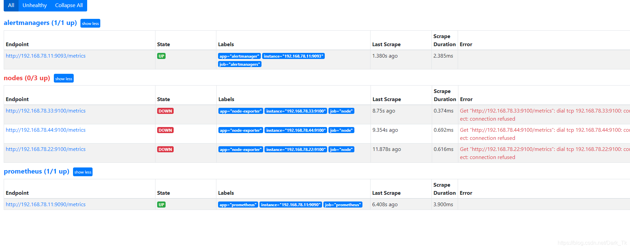Click the 3.900ms scrape duration value
The image size is (630, 249).
443,205
